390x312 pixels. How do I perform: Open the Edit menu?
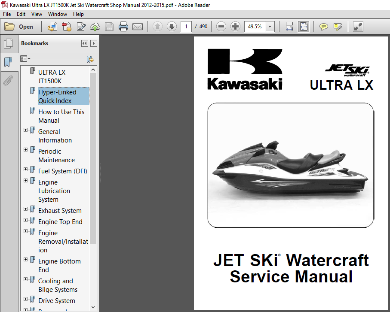(21, 14)
